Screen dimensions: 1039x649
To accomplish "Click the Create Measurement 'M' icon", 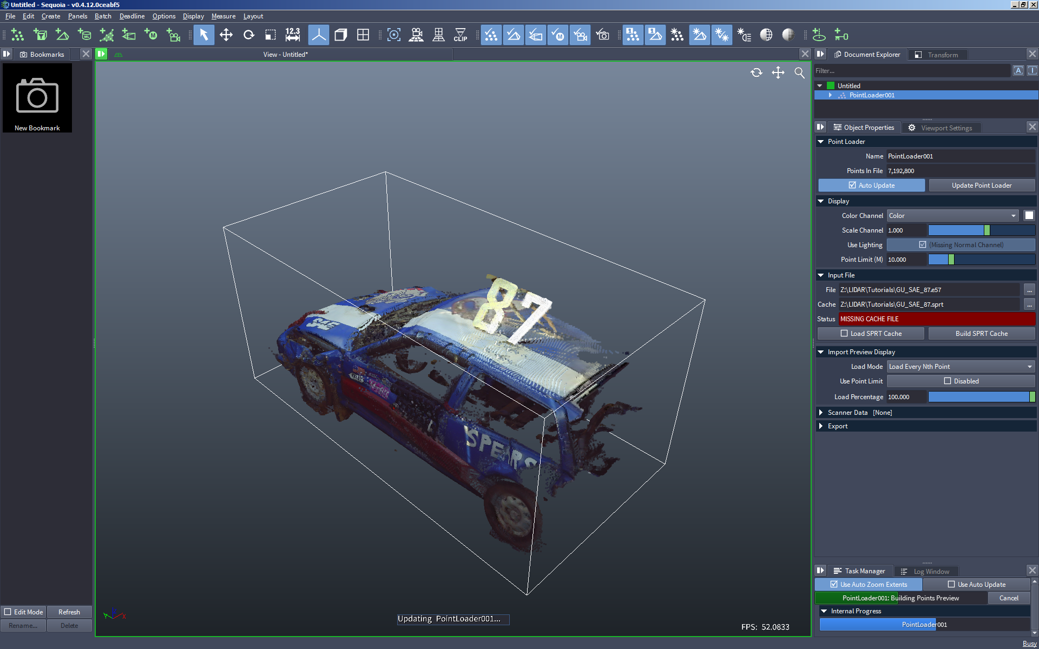I will [x=151, y=35].
